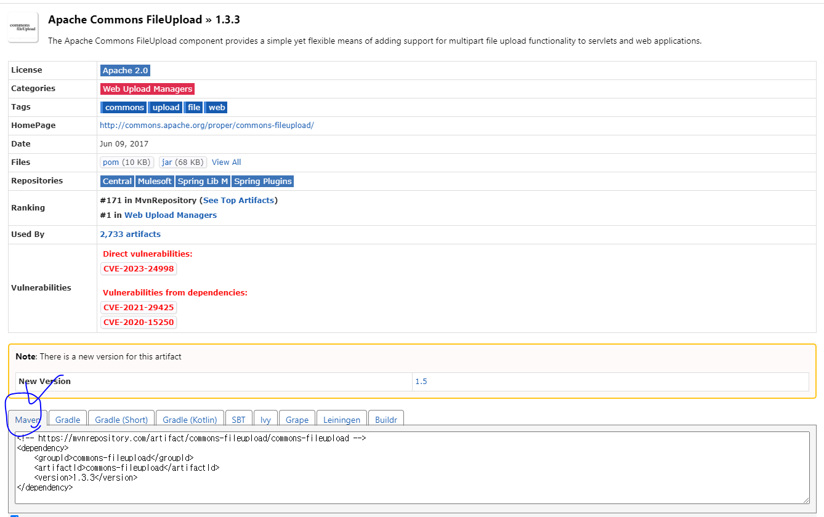
Task: Open CVE-2020-15250 vulnerability details
Action: [x=139, y=323]
